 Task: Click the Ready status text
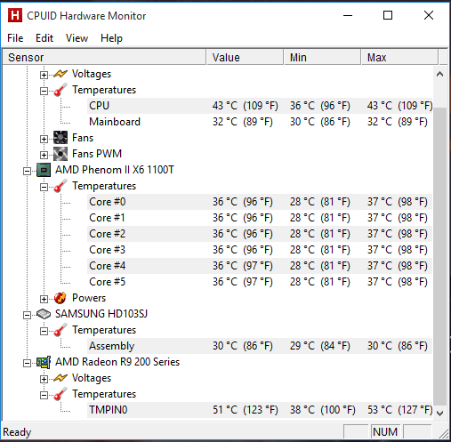coord(17,432)
